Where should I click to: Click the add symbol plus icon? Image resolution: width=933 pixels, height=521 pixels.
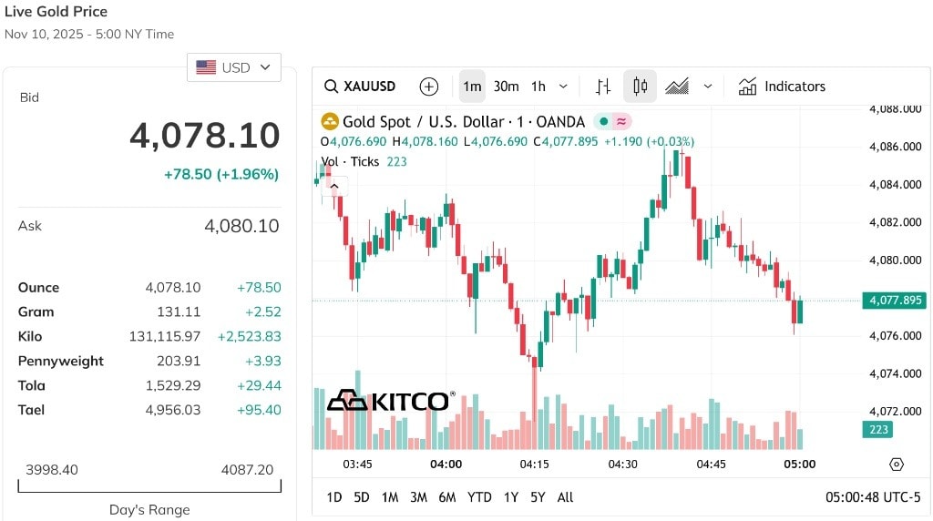click(428, 87)
